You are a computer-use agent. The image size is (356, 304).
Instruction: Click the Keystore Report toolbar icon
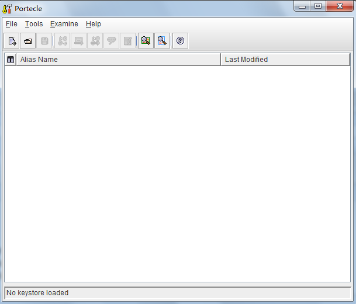tap(127, 41)
